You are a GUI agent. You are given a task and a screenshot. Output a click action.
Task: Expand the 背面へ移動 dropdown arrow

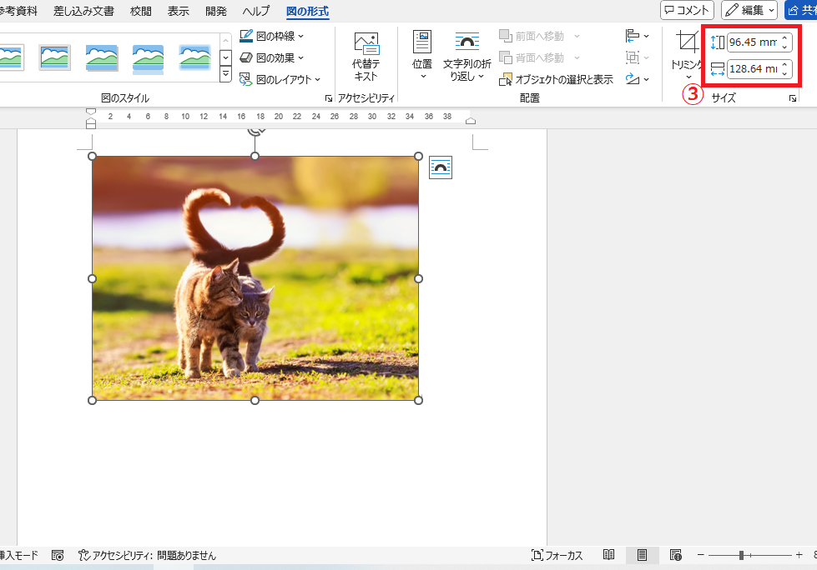577,57
